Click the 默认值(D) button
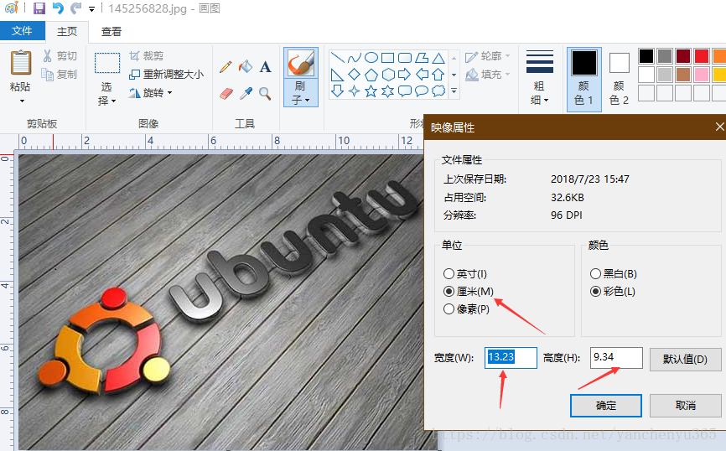Image resolution: width=726 pixels, height=451 pixels. point(685,360)
